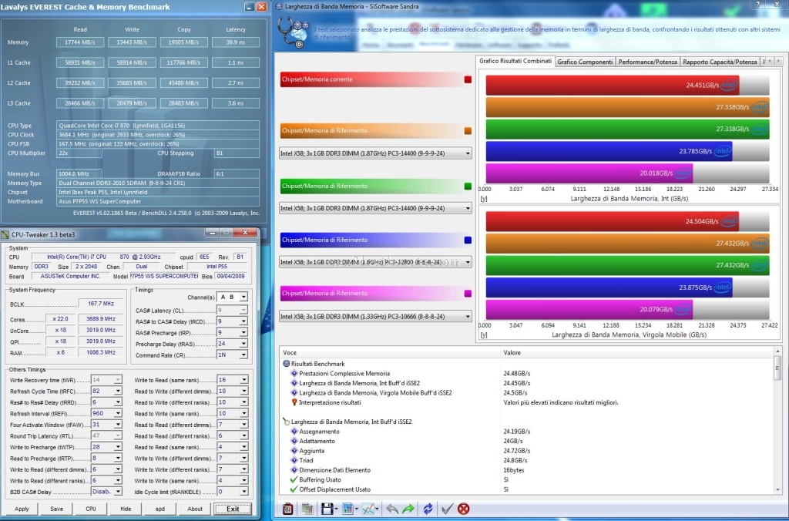Click the red circle cancel icon in Sandra
This screenshot has height=521, width=789.
pos(463,509)
